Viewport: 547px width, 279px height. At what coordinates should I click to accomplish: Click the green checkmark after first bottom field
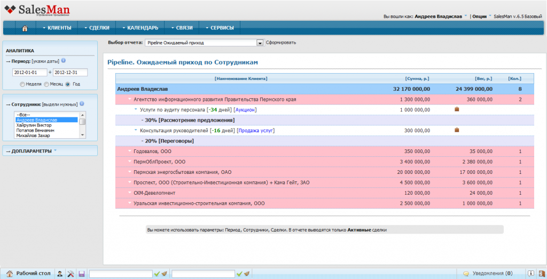tap(157, 274)
